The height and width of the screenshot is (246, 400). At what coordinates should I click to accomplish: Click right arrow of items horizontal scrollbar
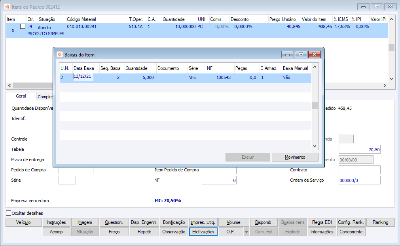coord(385,86)
